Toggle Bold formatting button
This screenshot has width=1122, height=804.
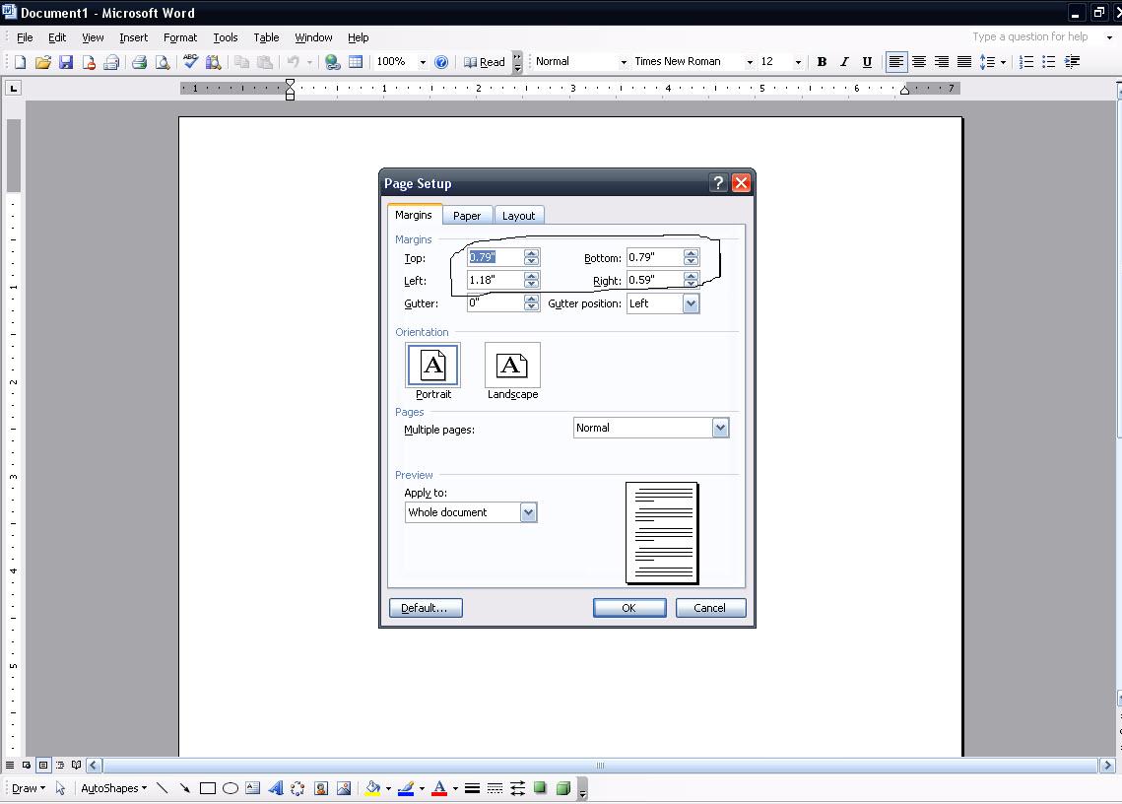click(x=822, y=62)
